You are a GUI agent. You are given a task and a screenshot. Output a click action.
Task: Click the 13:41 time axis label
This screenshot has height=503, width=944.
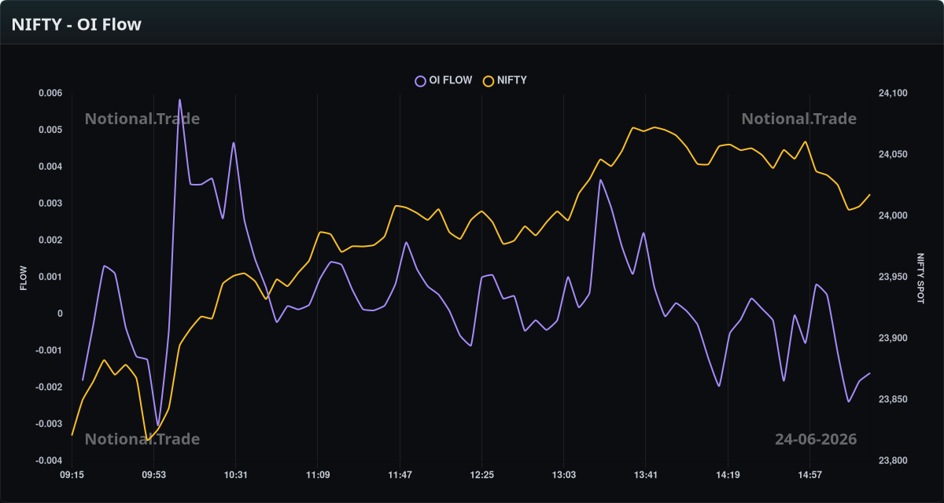point(645,475)
